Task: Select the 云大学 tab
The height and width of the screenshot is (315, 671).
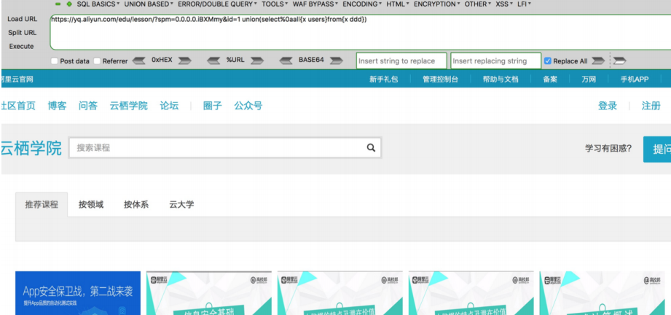Action: [x=181, y=204]
